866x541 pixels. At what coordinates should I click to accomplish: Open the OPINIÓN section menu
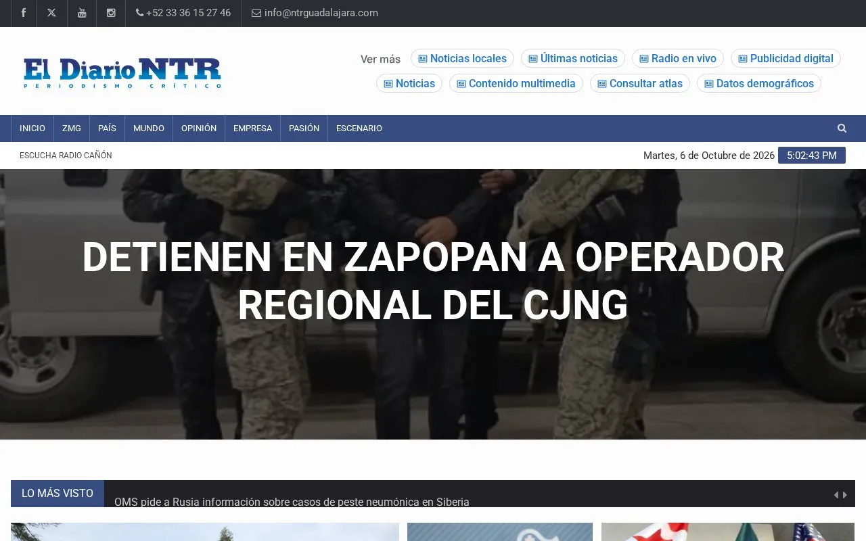(x=199, y=128)
